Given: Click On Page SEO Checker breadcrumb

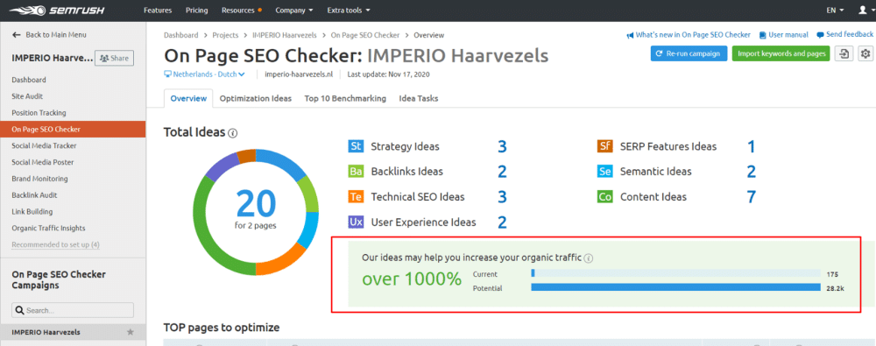Looking at the screenshot, I should 364,35.
